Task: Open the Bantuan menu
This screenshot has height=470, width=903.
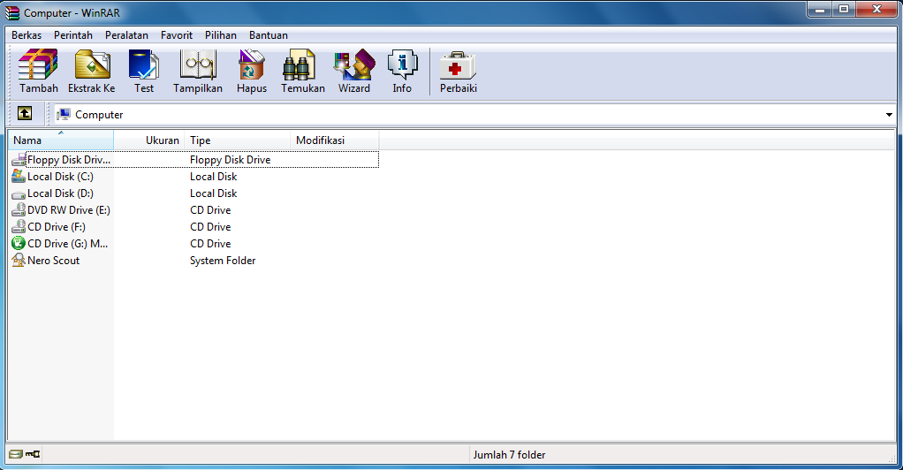Action: click(x=269, y=35)
